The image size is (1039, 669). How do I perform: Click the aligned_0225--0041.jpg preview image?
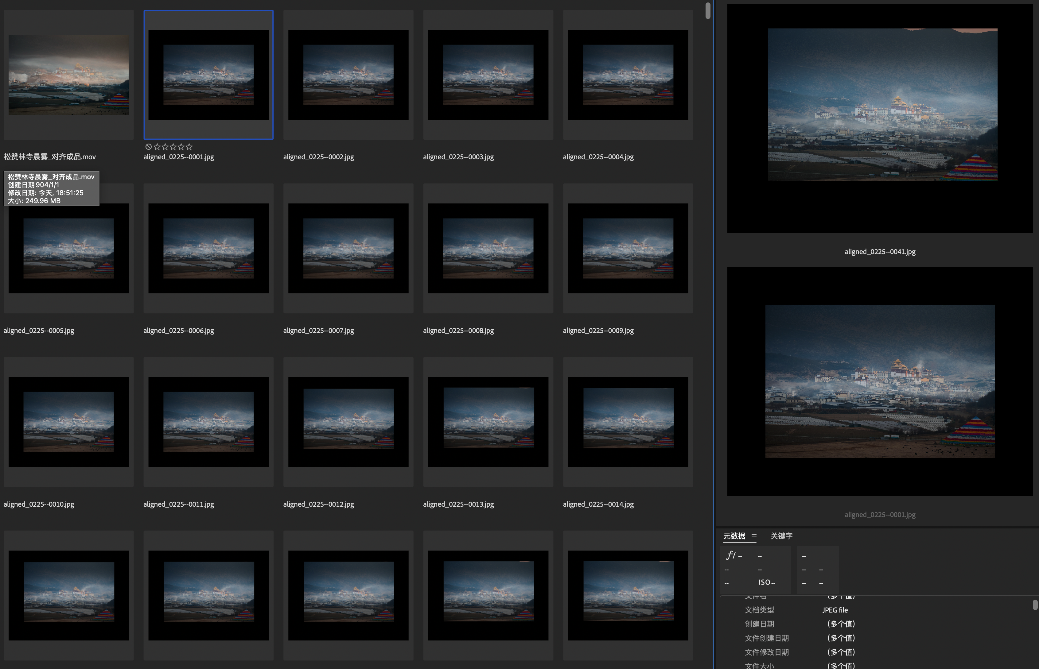(880, 118)
